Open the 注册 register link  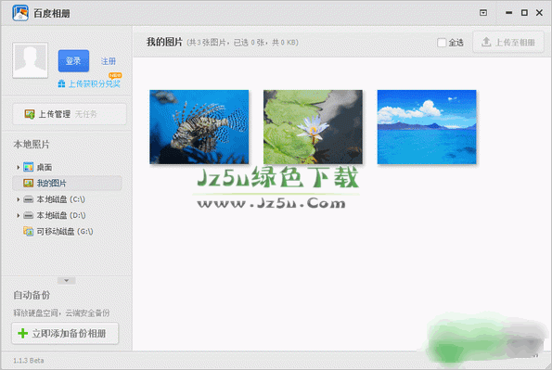[109, 61]
